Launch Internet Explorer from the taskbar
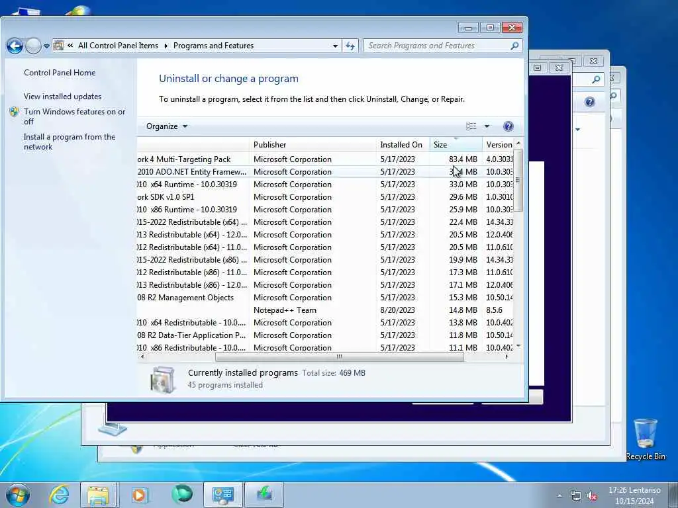Image resolution: width=678 pixels, height=508 pixels. pos(59,495)
